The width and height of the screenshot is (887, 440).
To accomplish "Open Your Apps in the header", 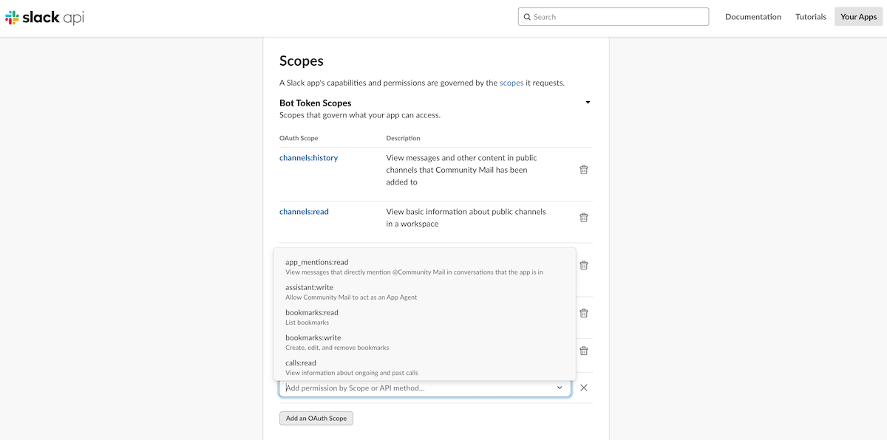I will tap(858, 17).
